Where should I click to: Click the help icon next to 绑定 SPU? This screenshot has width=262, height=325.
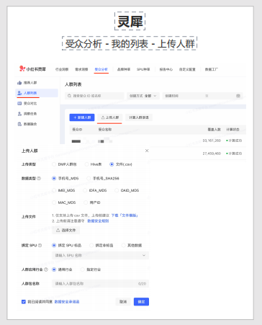(x=40, y=245)
